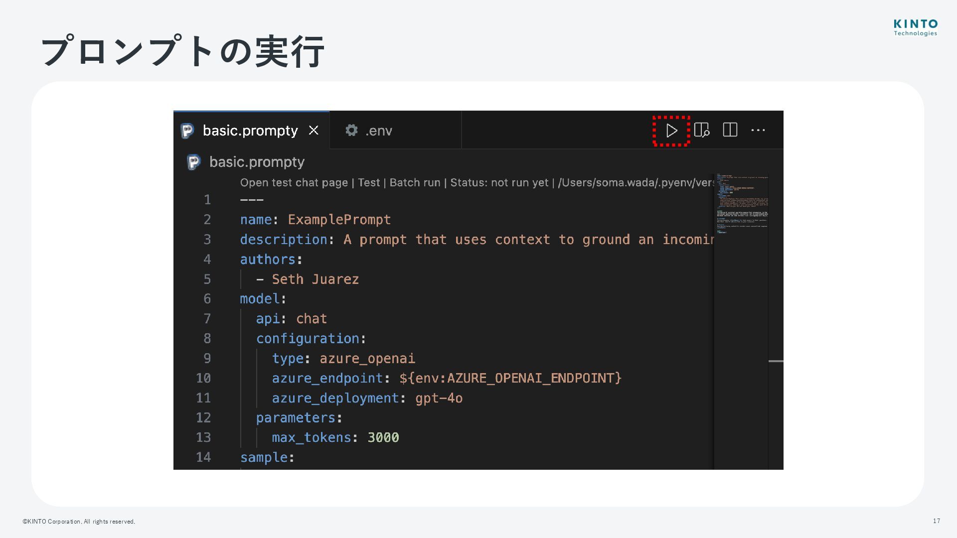
Task: Click 'Status: not run yet' text
Action: tap(499, 183)
